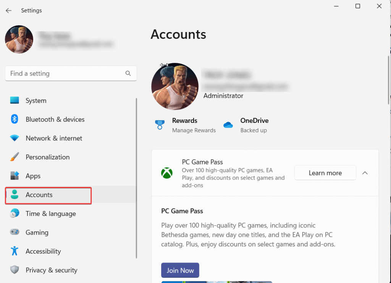Screen dimensions: 391x283
Task: Click the Accessibility figure icon
Action: coord(15,251)
